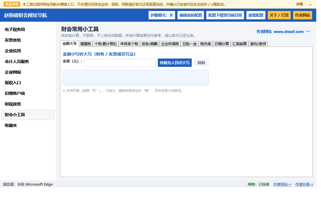
Task: Open 关于 / 打赏 button
Action: point(279,15)
